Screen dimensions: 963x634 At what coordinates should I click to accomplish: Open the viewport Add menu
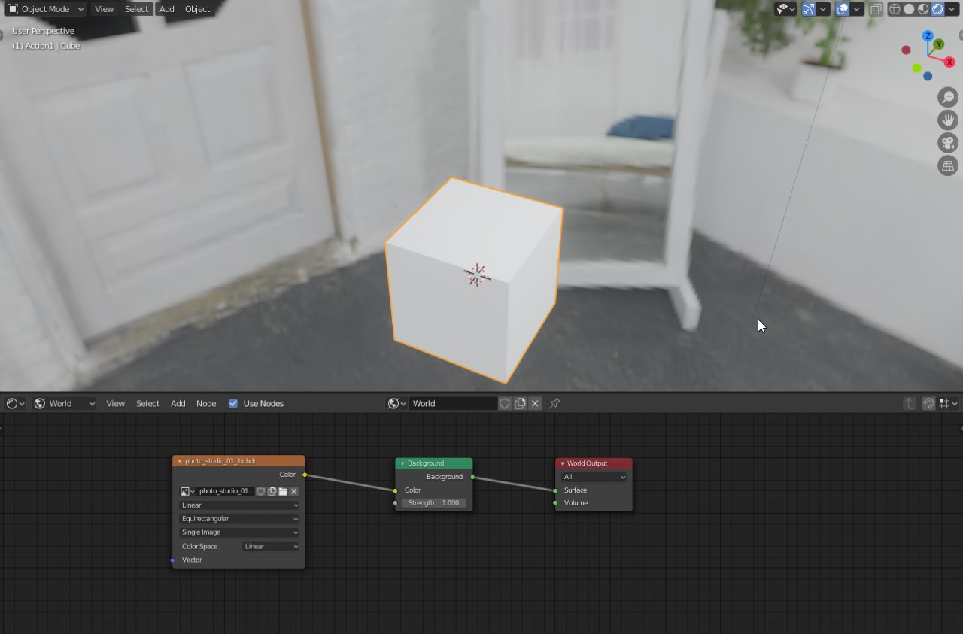point(167,9)
